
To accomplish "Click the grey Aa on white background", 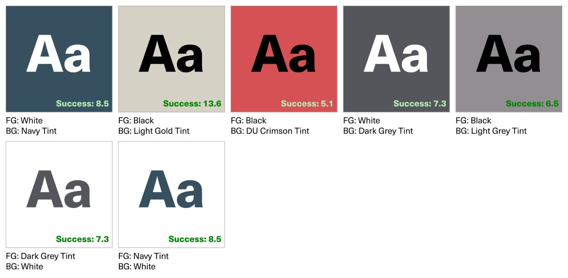I will coord(59,191).
